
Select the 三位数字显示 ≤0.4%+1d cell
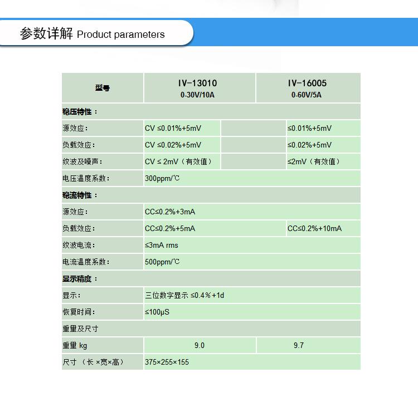point(184,296)
